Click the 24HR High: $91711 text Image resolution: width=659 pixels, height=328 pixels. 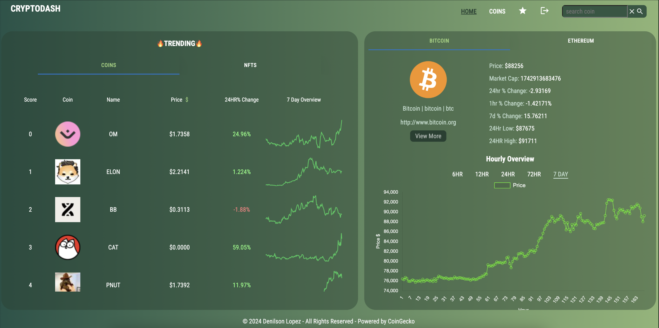coord(513,141)
